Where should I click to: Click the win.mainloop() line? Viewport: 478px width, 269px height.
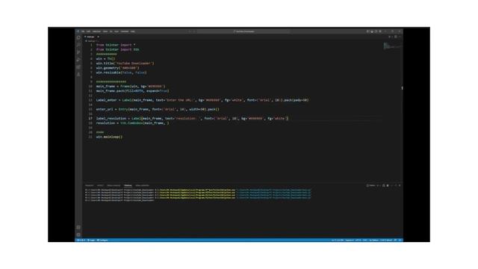pos(109,137)
